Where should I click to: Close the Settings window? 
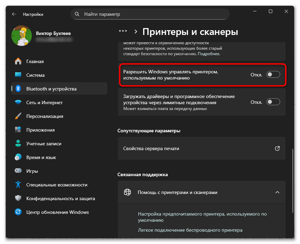(x=286, y=11)
